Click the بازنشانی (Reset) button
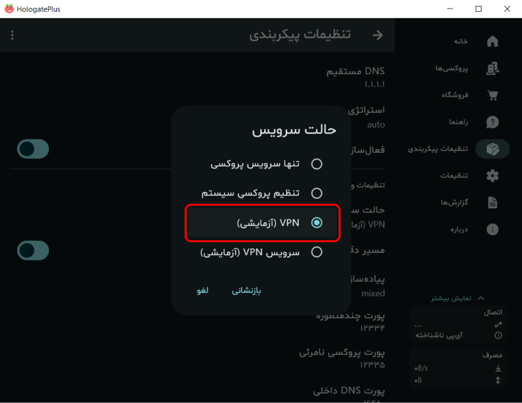 (246, 290)
